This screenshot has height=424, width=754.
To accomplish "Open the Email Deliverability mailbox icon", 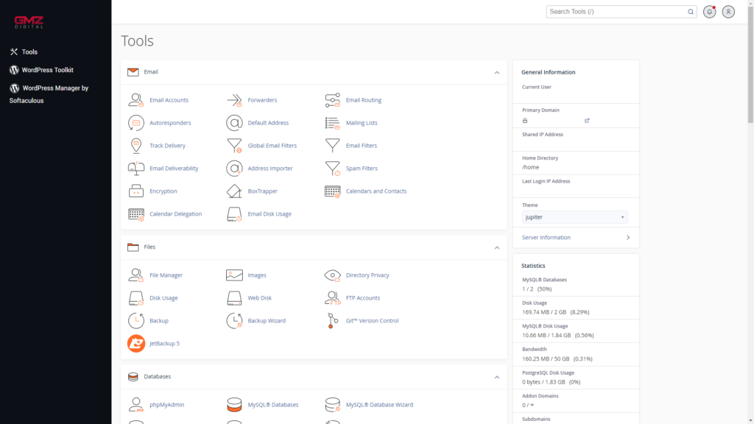I will 136,169.
